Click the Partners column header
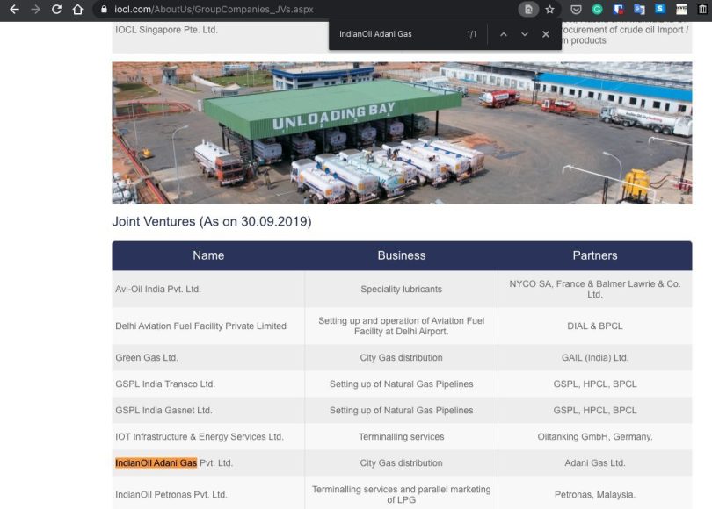 [595, 255]
